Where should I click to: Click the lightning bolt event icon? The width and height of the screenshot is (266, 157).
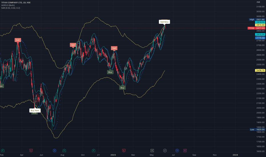(x=165, y=150)
